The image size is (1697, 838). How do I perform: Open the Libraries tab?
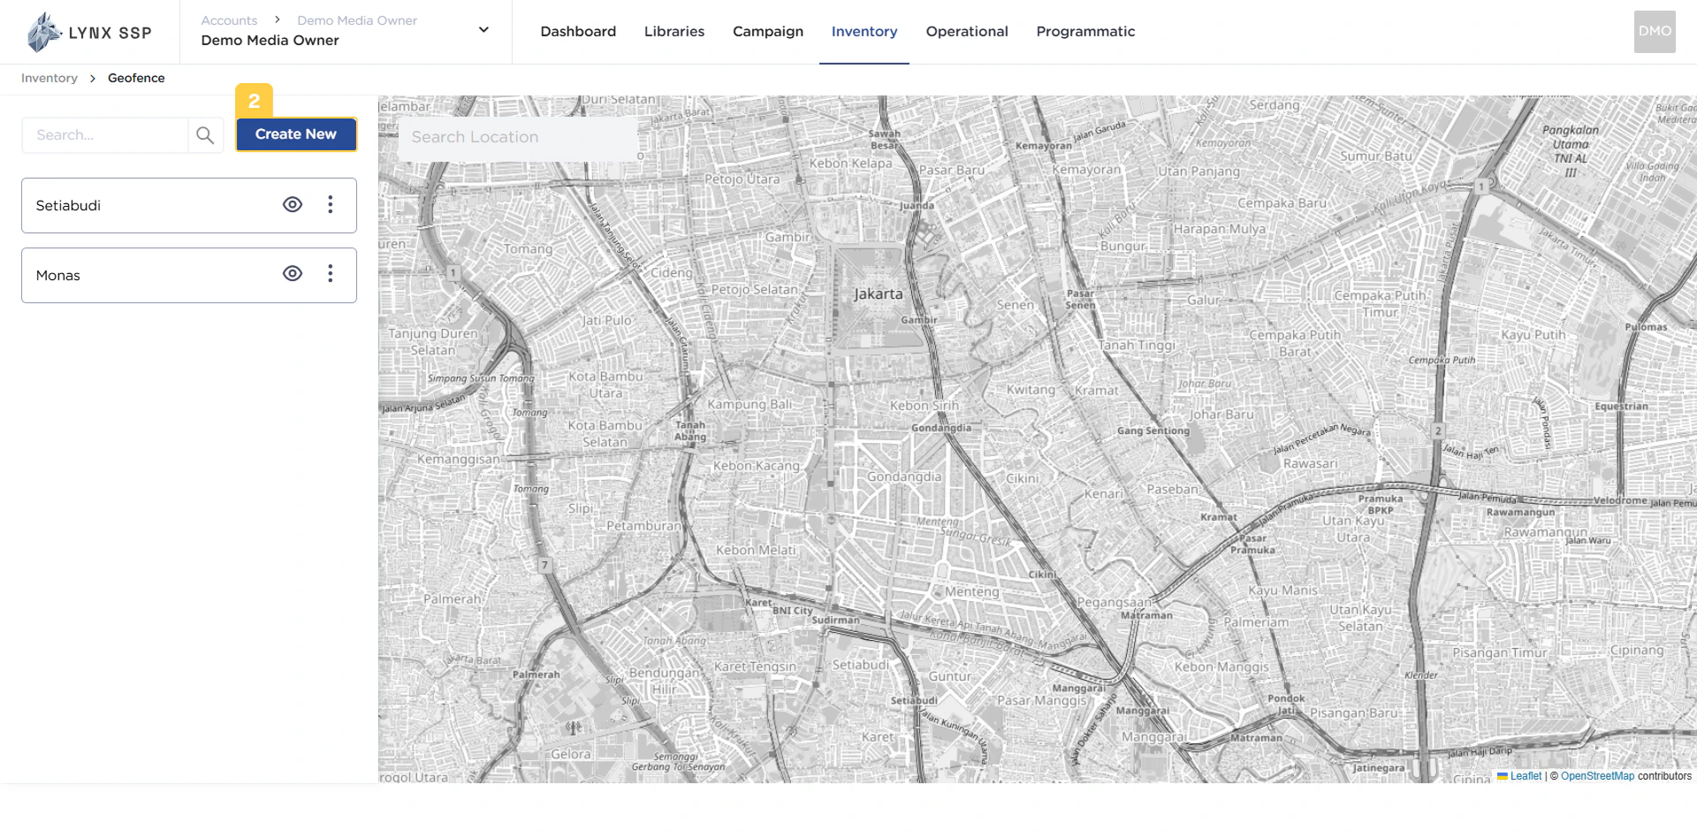[673, 31]
